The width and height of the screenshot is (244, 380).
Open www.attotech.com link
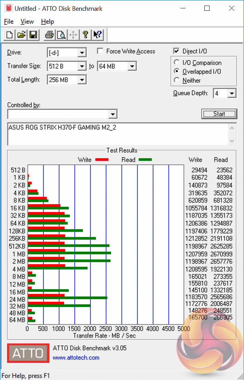click(76, 358)
